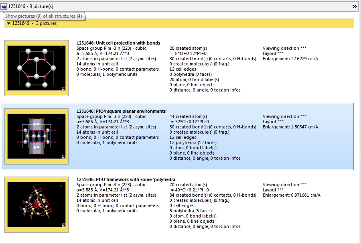
Task: Click the 'Pt-O framework with some polyhedra' title
Action: (x=126, y=179)
